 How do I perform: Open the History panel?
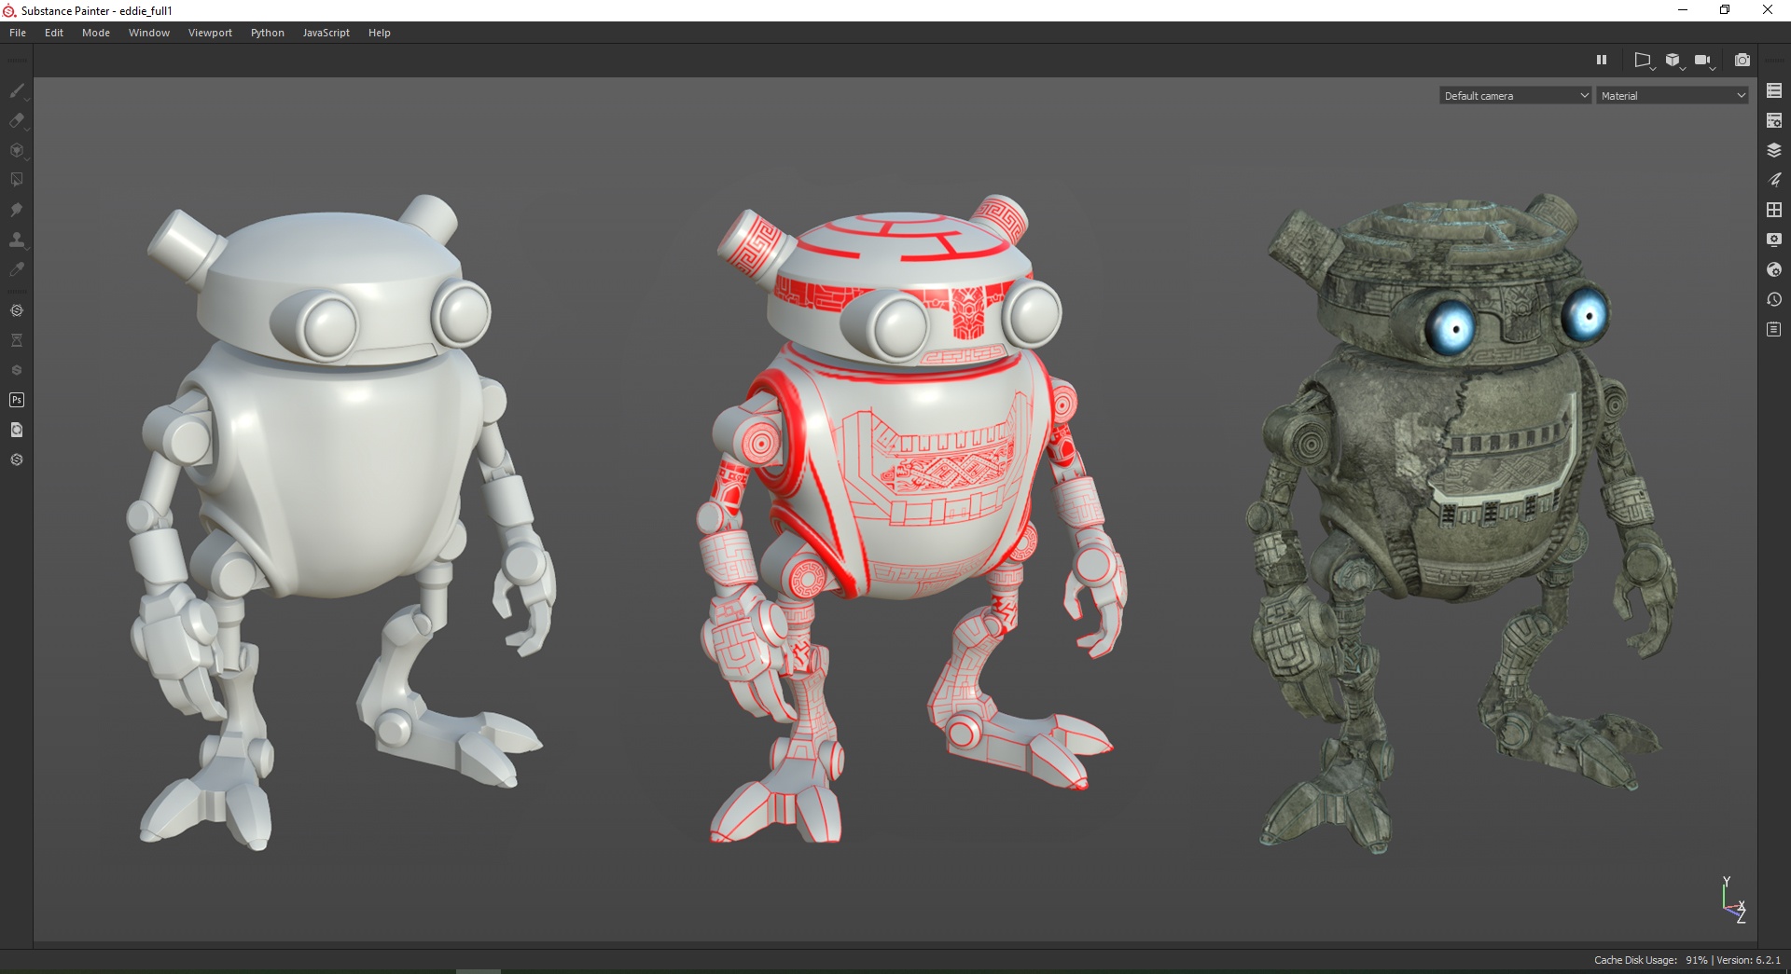point(1774,299)
